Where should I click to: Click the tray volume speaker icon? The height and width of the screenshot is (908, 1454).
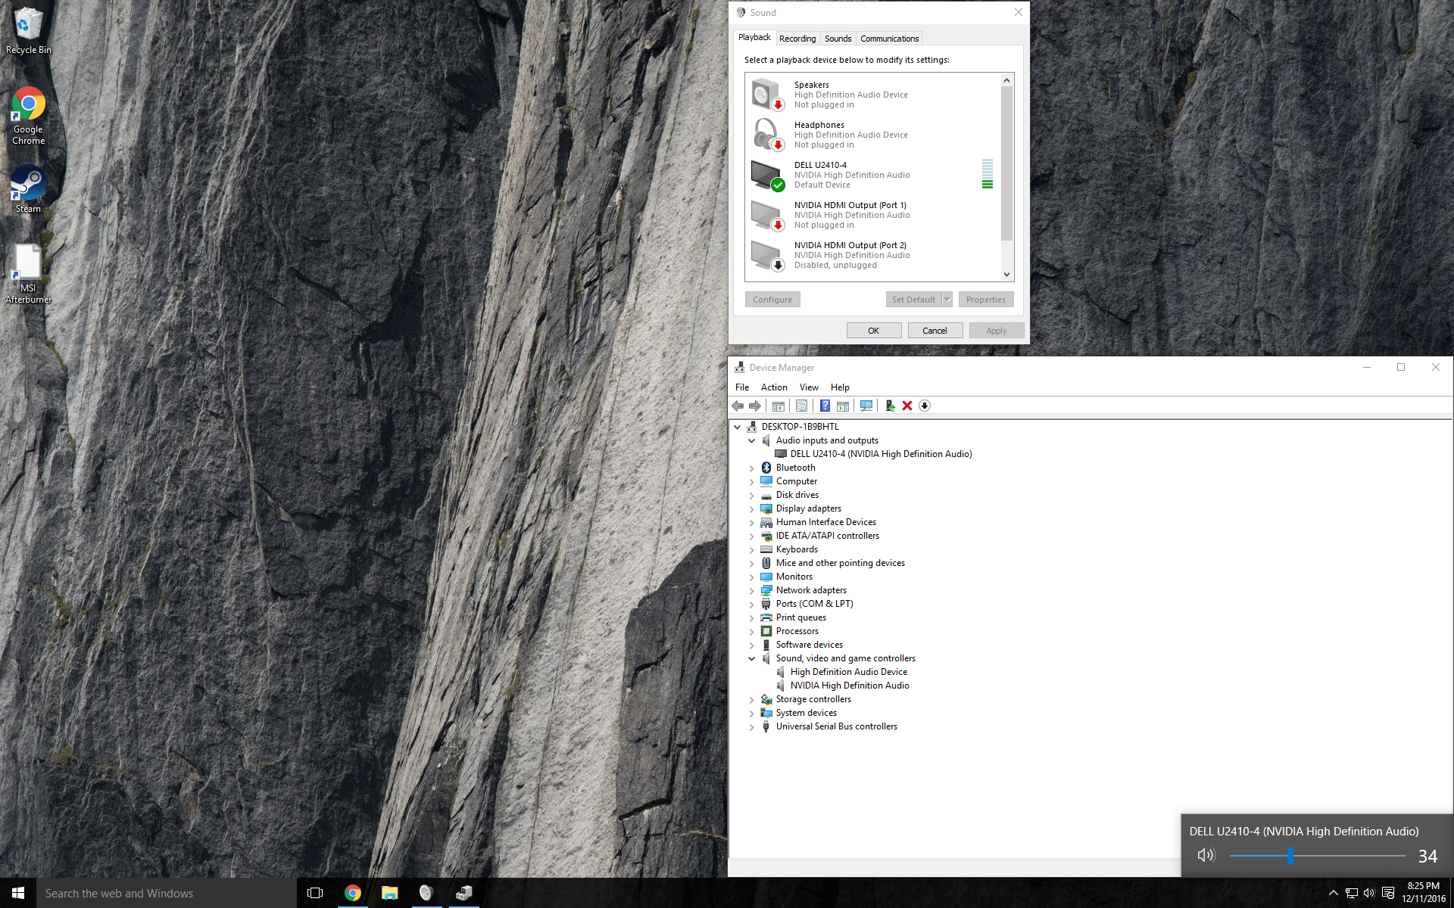pos(1369,893)
